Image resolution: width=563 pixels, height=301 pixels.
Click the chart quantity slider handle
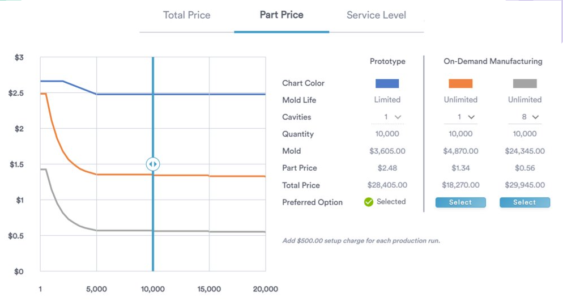coord(153,164)
